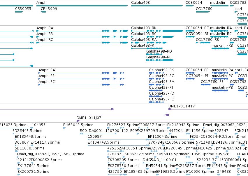Viewport: 248px width, 176px height.
Task: Click the Galpha49B-RC transcript label
Action: [144, 34]
